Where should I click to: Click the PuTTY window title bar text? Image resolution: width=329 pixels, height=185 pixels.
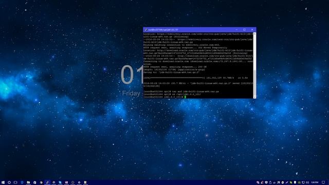click(x=163, y=30)
